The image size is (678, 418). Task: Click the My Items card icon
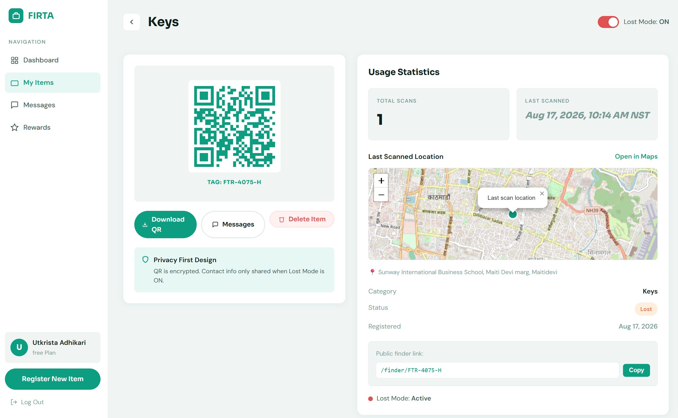point(14,83)
